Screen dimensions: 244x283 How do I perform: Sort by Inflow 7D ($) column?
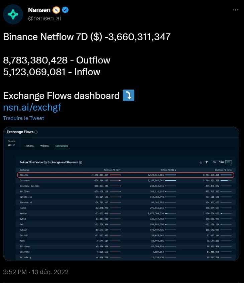tap(168, 170)
